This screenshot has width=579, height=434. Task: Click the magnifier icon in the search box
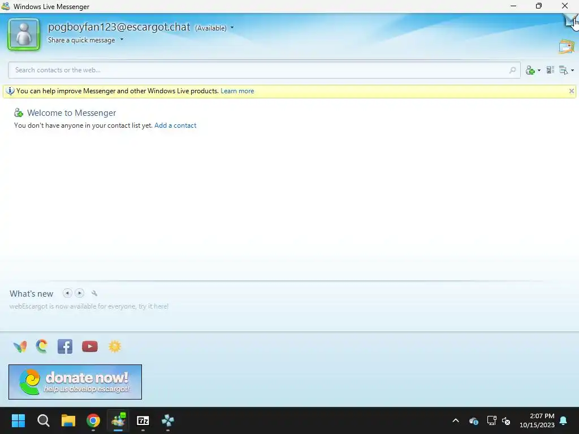(x=512, y=70)
